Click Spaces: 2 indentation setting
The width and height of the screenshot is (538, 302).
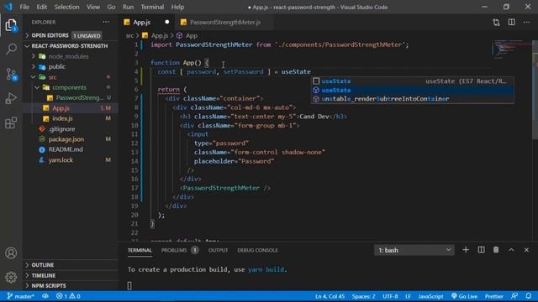click(363, 296)
